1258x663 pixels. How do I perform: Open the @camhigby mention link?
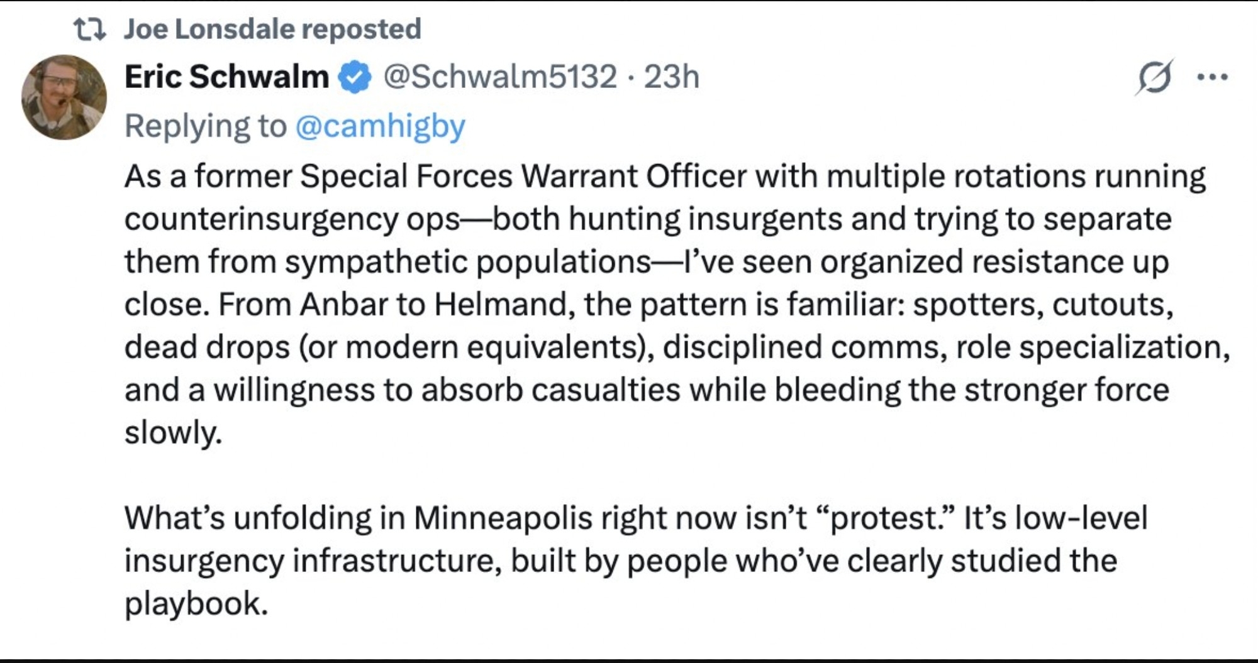(380, 126)
